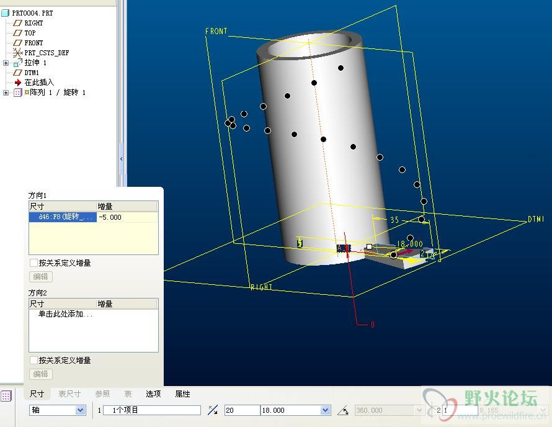
Task: Click second direction count field showing 1
Action: click(460, 410)
